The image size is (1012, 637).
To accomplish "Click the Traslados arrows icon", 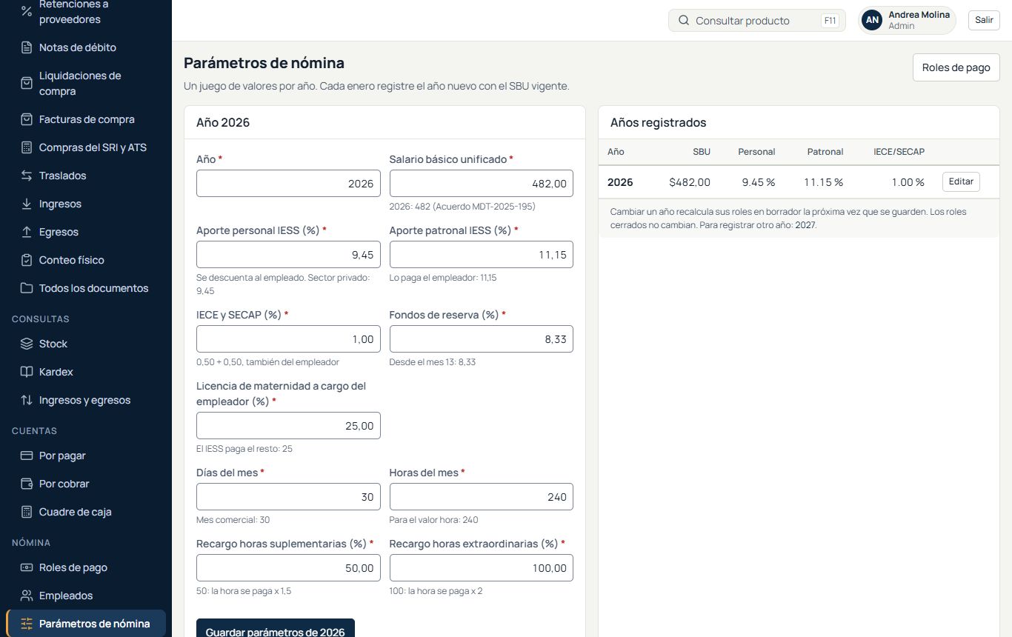I will tap(27, 176).
